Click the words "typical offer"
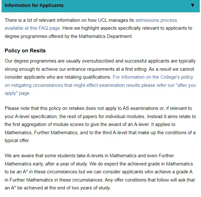Image resolution: width=201 pixels, height=197 pixels. point(17,140)
